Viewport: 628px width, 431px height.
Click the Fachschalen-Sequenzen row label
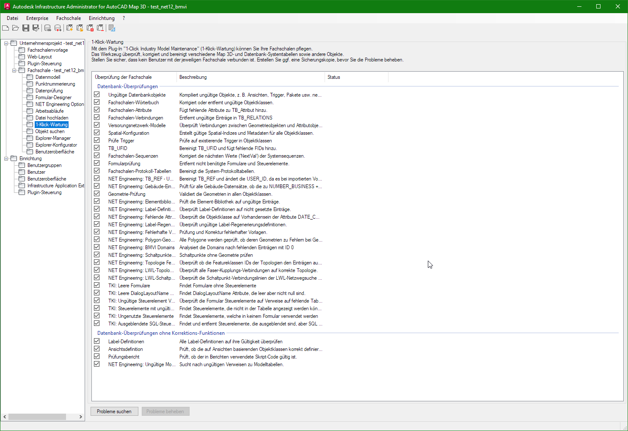tap(133, 156)
